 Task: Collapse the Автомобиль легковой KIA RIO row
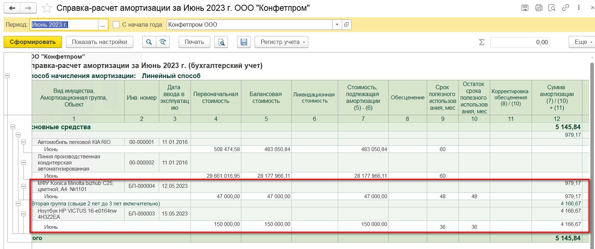click(x=24, y=142)
